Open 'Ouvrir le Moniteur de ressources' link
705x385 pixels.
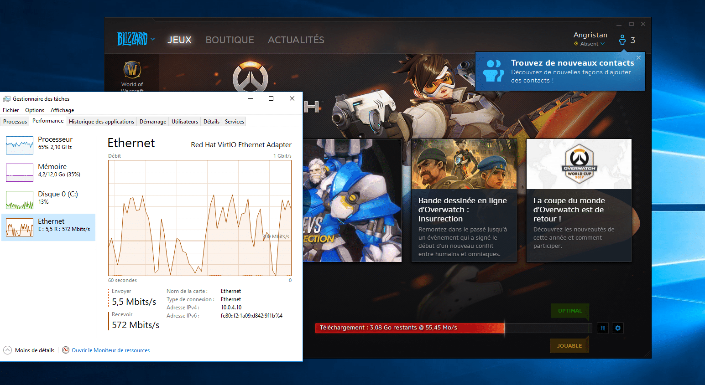(110, 350)
